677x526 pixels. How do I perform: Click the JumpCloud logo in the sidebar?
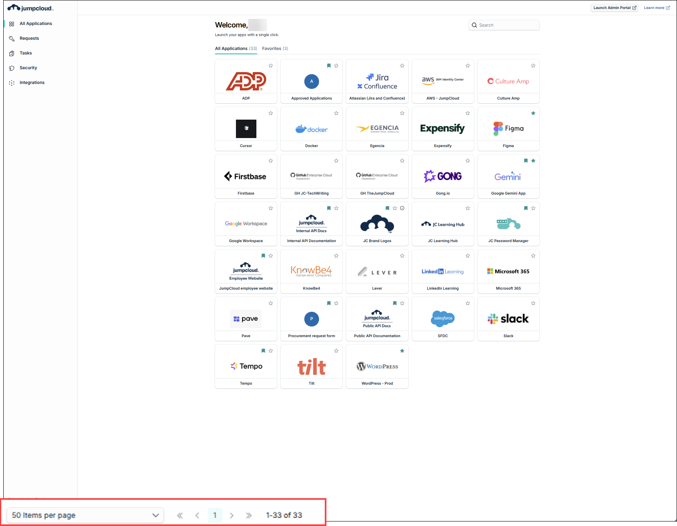tap(31, 8)
